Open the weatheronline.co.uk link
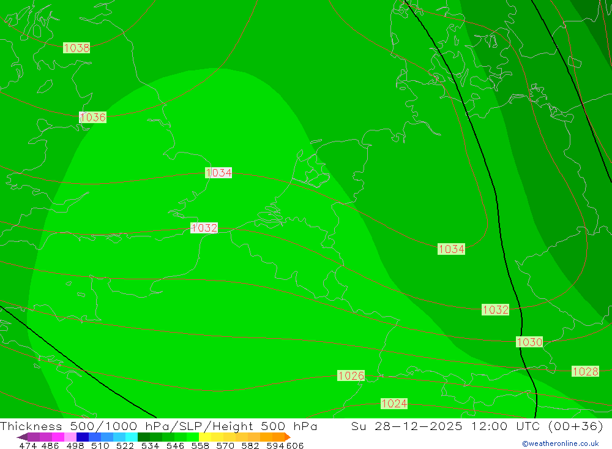The height and width of the screenshot is (449, 612). tap(561, 443)
